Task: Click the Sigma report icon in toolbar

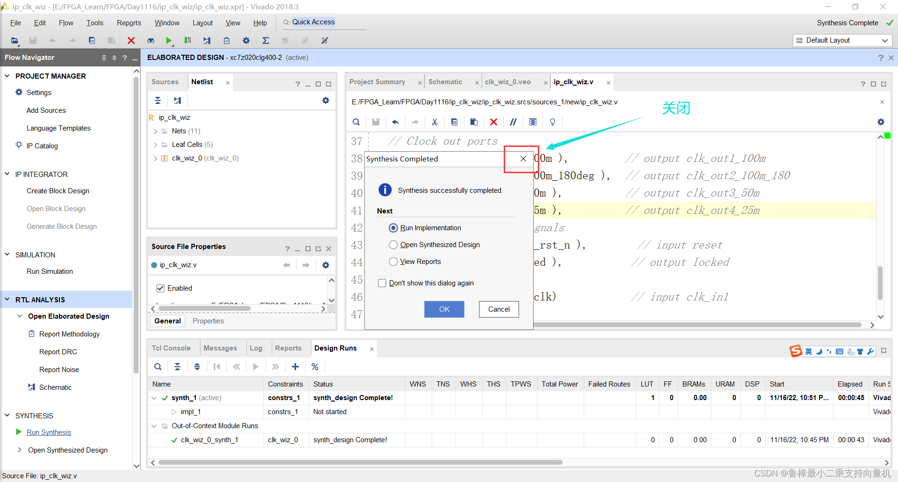Action: (266, 41)
